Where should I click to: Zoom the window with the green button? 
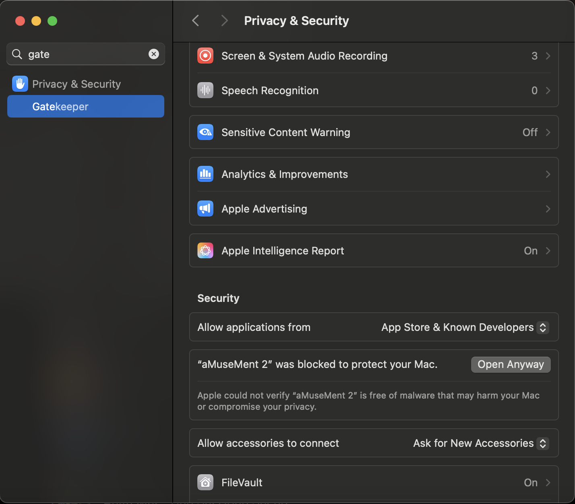(x=52, y=21)
